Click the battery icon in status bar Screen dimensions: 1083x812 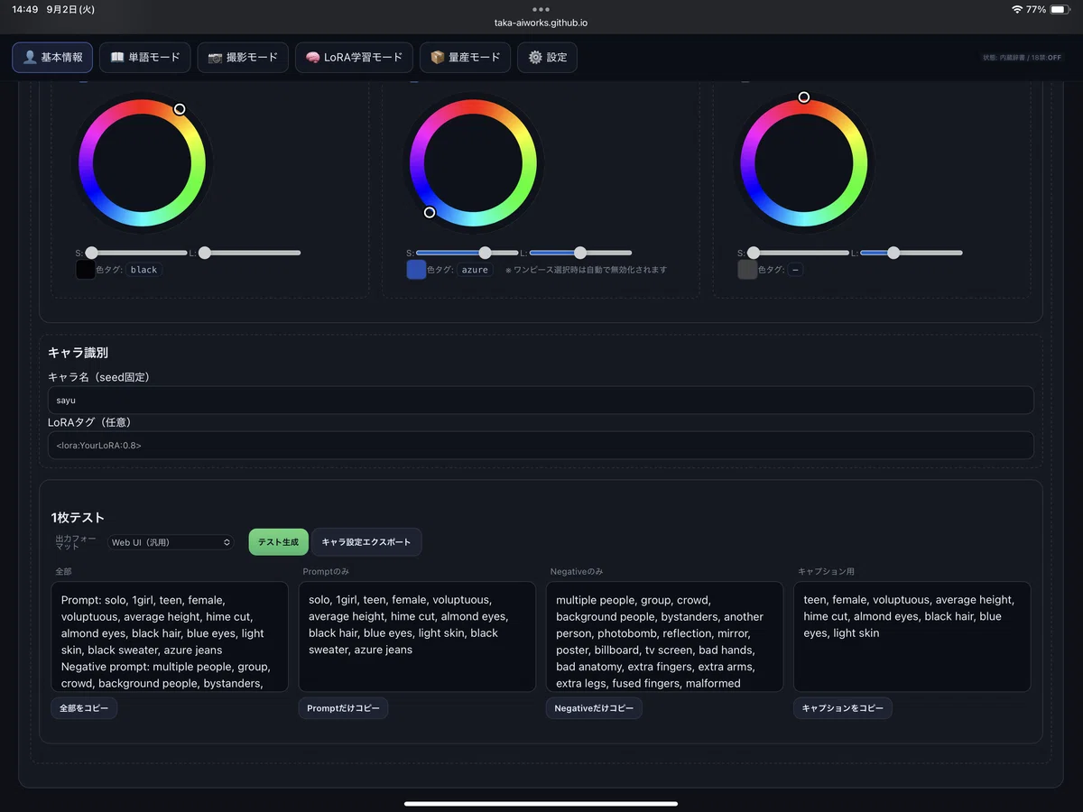1059,9
